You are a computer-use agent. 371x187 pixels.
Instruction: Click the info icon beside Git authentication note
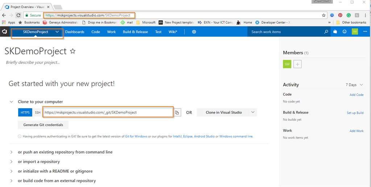[20, 136]
